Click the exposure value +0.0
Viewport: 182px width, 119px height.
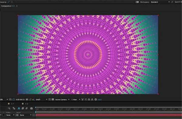(x=100, y=100)
